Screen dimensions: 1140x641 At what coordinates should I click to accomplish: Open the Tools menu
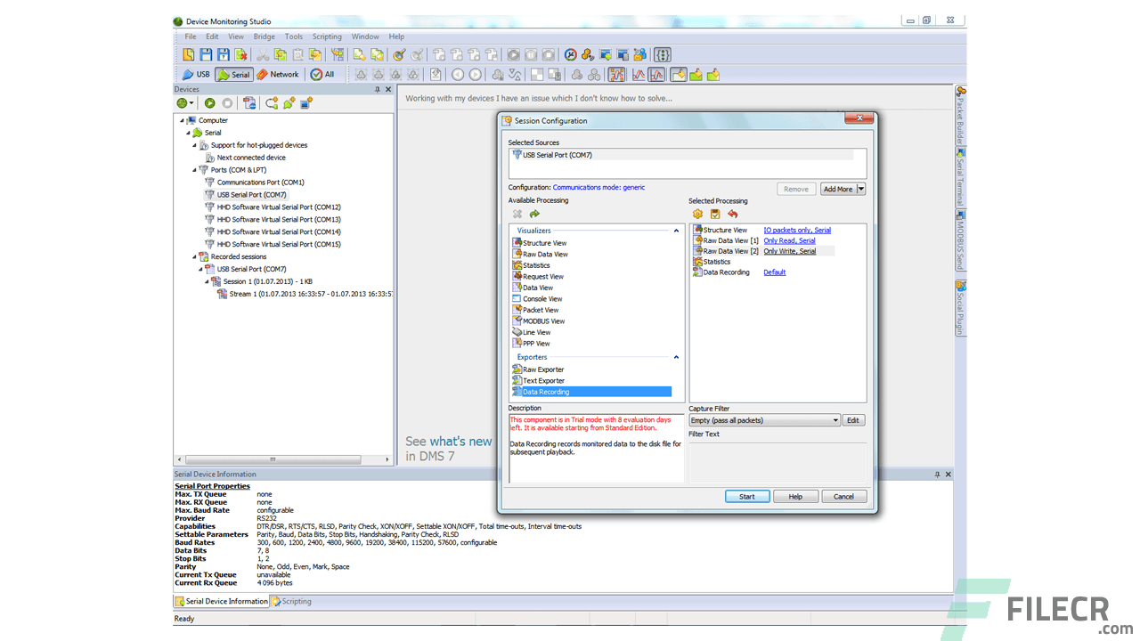(x=294, y=37)
